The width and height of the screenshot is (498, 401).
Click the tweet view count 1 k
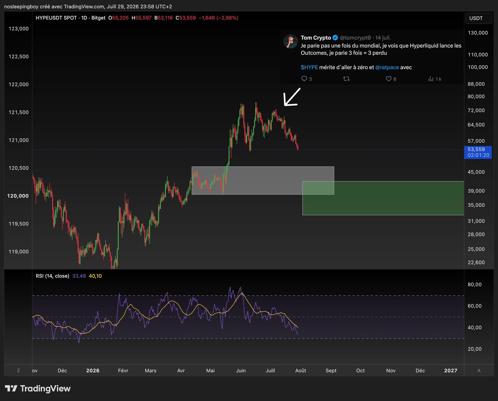[439, 79]
